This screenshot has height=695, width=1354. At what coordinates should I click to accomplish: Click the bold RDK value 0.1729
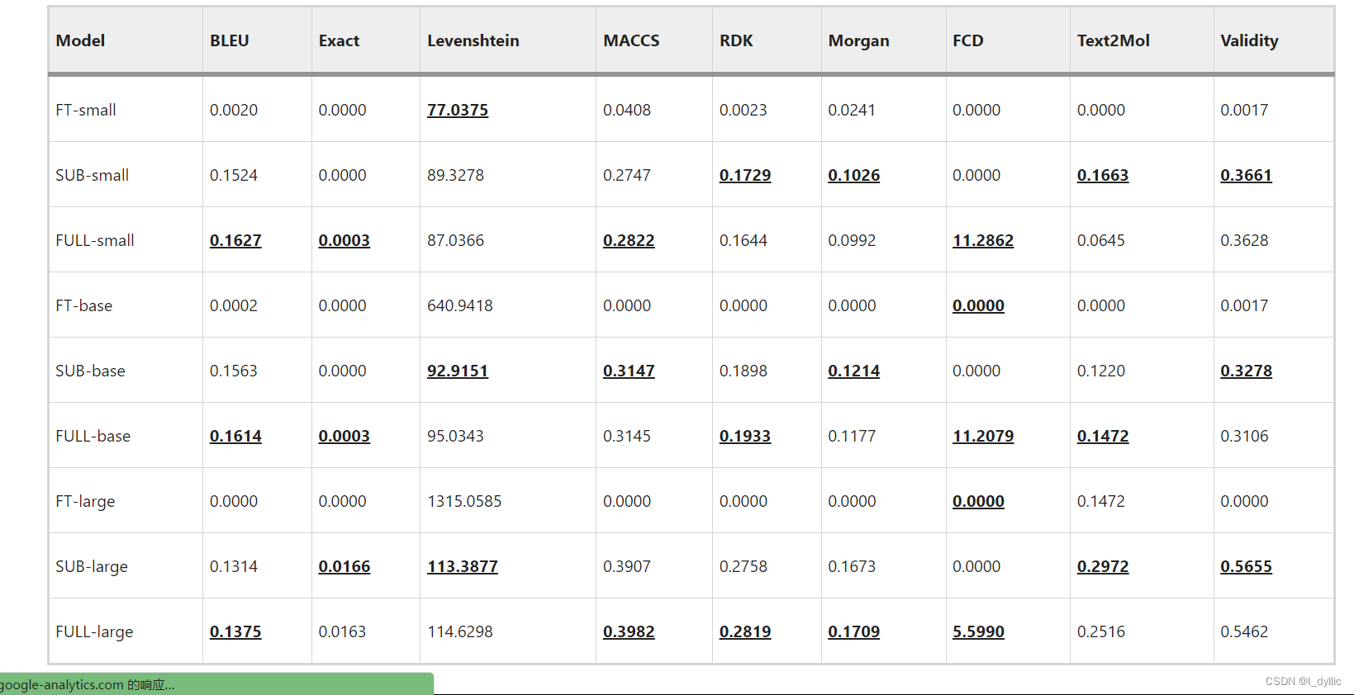coord(745,175)
